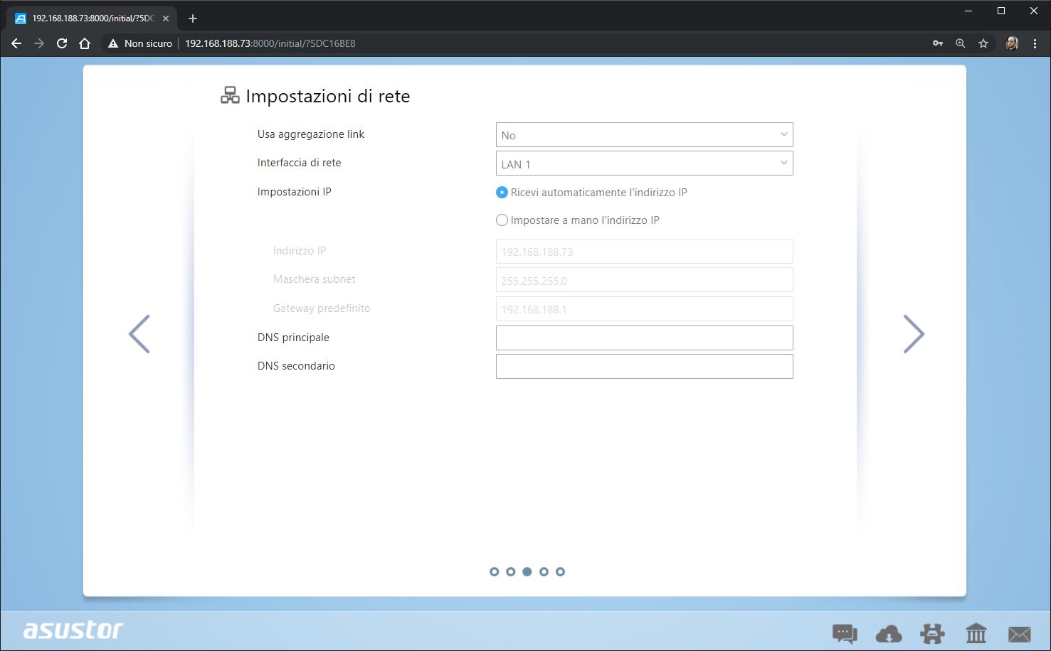The image size is (1051, 651).
Task: Focus the 'DNS secondario' text field
Action: tap(644, 366)
